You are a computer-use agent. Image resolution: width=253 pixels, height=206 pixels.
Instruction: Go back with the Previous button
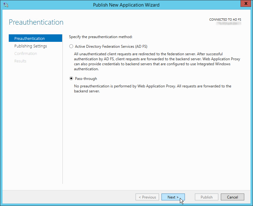pos(147,197)
